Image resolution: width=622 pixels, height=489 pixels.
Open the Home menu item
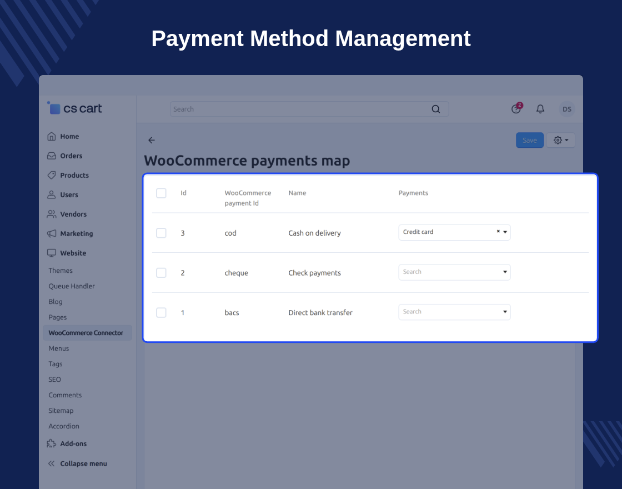pos(69,136)
